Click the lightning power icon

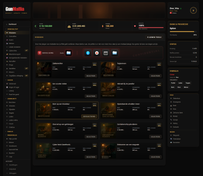102,26
